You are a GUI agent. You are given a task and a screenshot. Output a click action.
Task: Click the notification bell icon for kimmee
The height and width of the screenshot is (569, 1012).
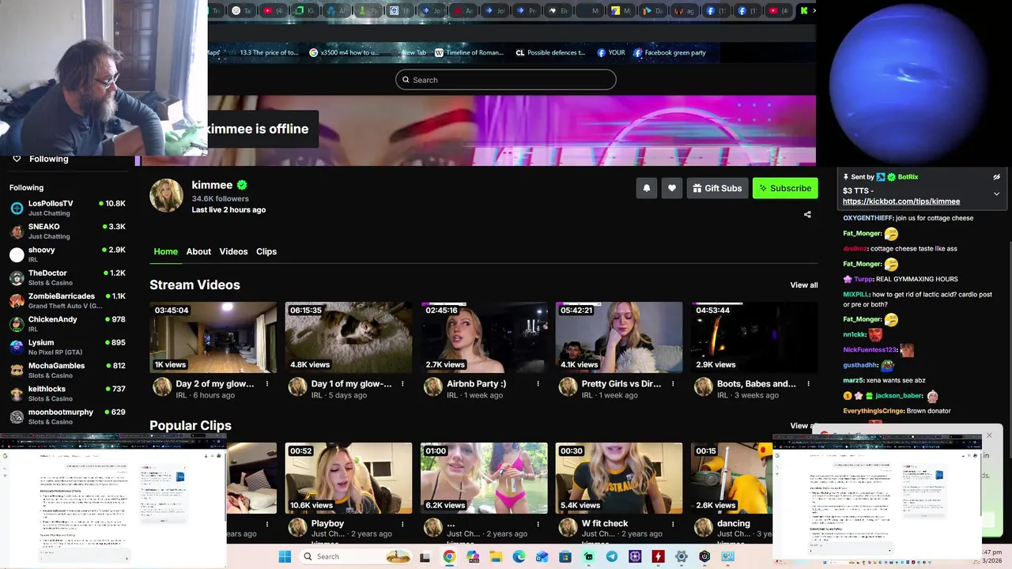[647, 188]
